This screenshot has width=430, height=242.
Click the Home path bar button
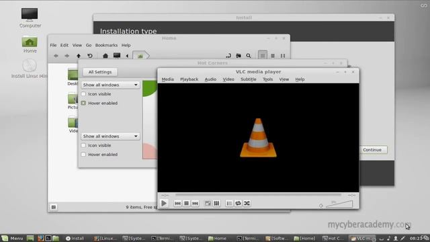pos(140,56)
